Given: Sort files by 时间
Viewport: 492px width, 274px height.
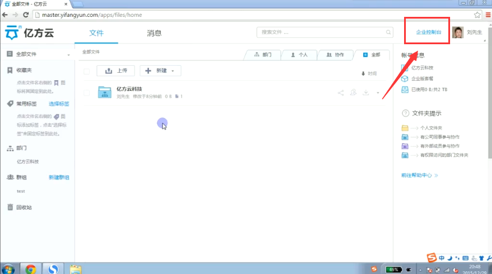Looking at the screenshot, I should [369, 73].
